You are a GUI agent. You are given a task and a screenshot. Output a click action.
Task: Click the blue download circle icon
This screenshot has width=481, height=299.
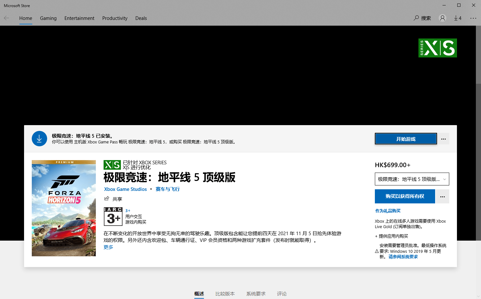tap(39, 139)
